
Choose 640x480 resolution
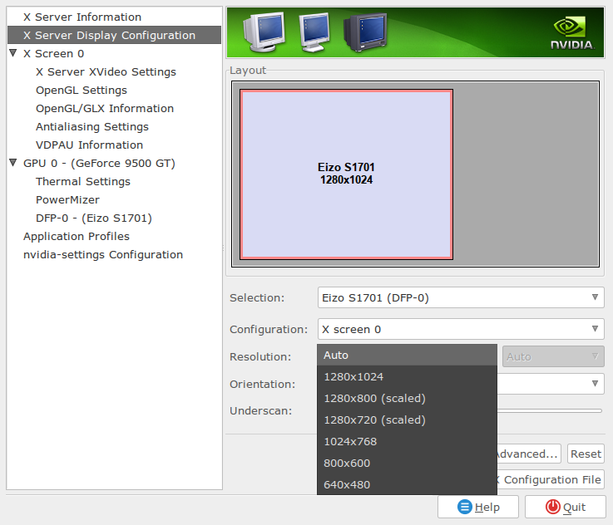pyautogui.click(x=407, y=484)
